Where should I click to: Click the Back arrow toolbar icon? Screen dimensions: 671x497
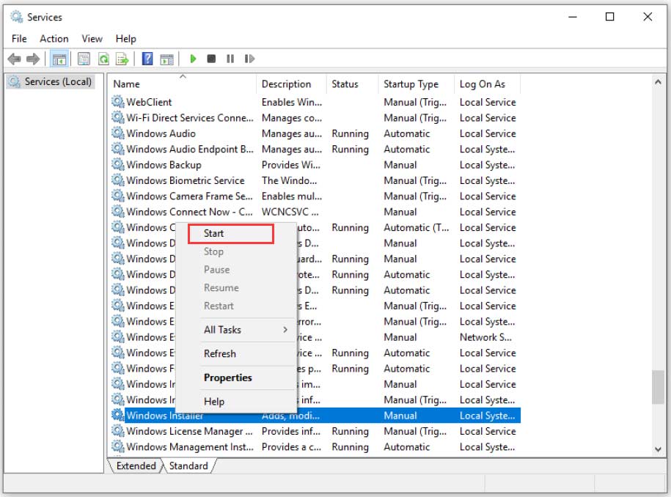point(14,59)
